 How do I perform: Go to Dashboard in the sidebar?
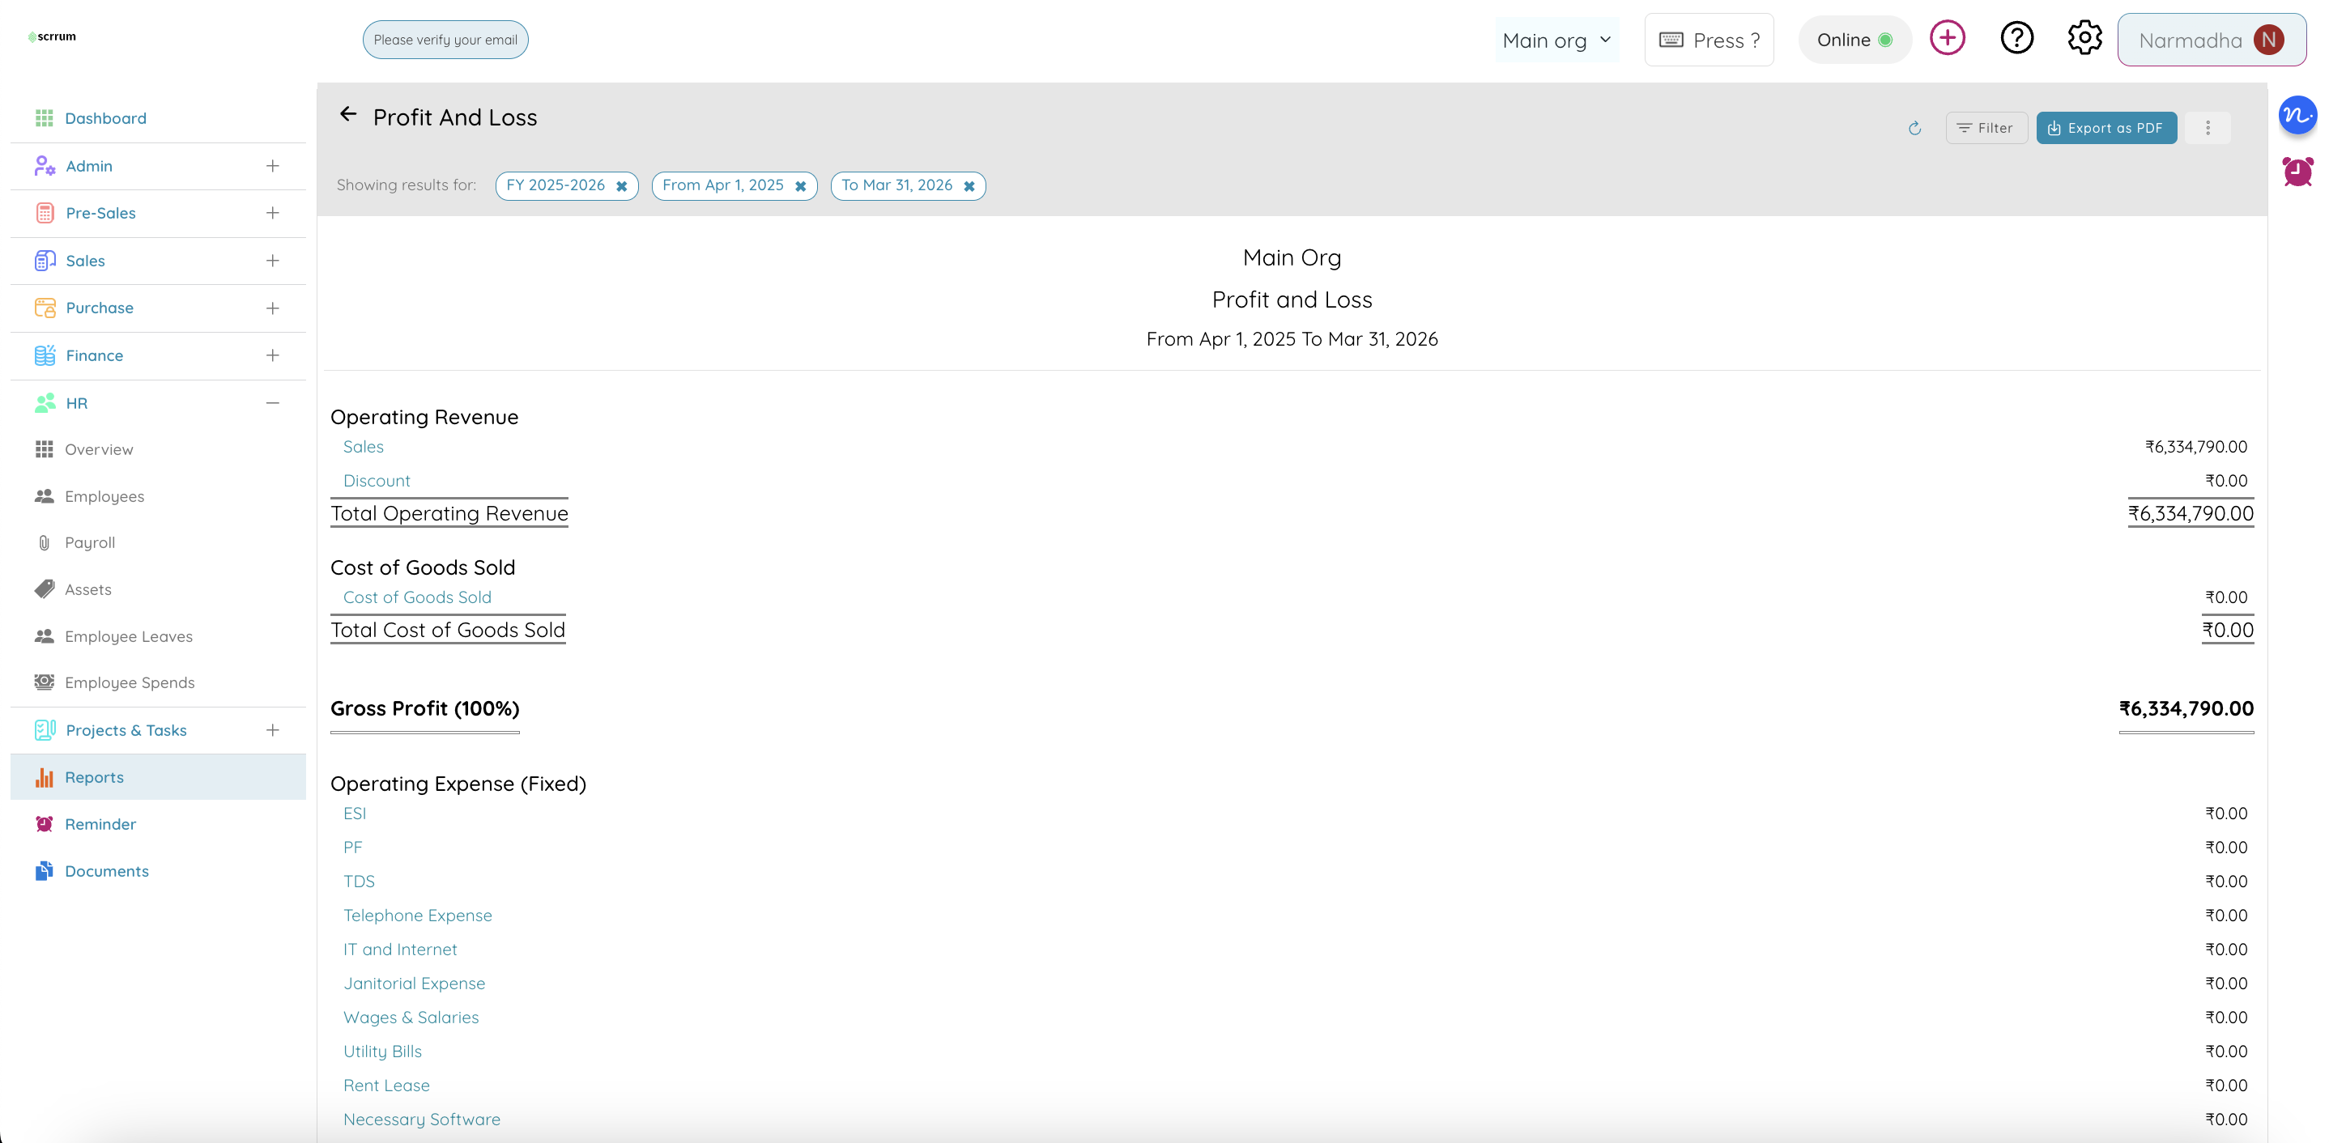coord(105,118)
